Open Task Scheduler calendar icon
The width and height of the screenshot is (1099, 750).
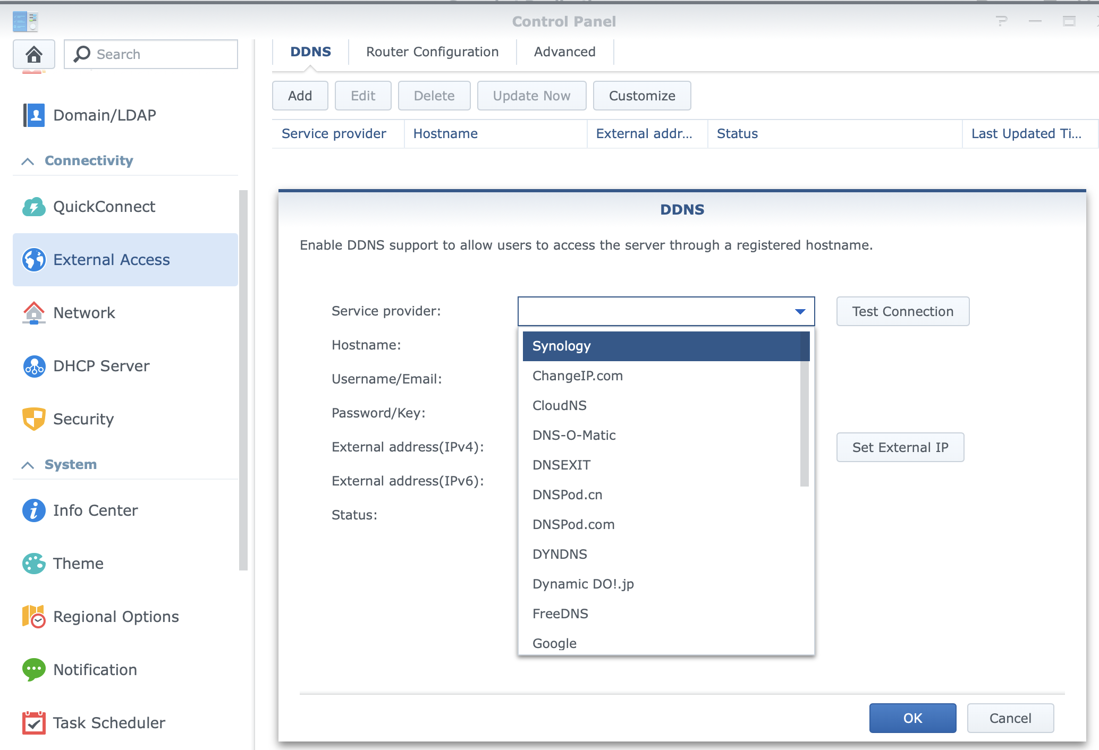tap(34, 723)
